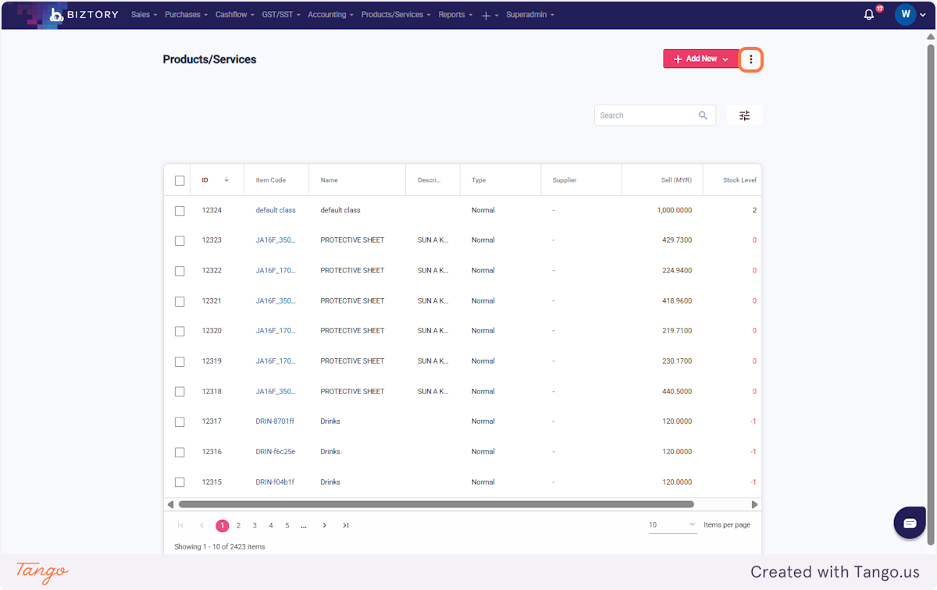Sort by Stock Level column header

coord(739,180)
